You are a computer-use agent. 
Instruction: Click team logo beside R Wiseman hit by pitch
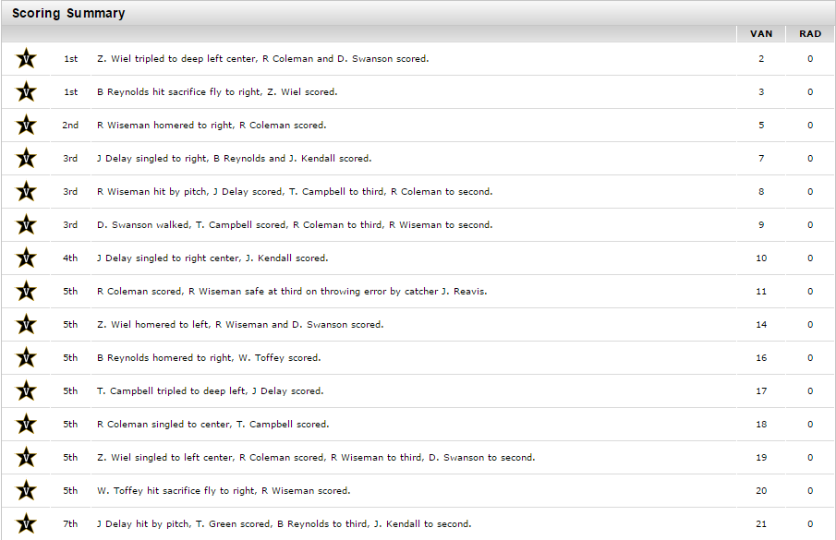(26, 191)
